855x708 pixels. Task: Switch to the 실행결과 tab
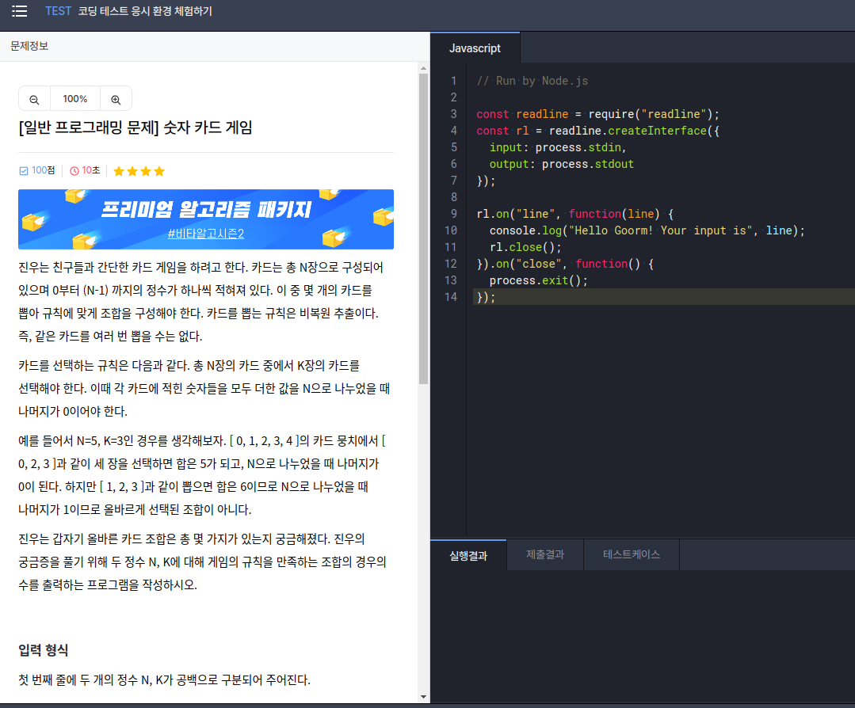[468, 555]
